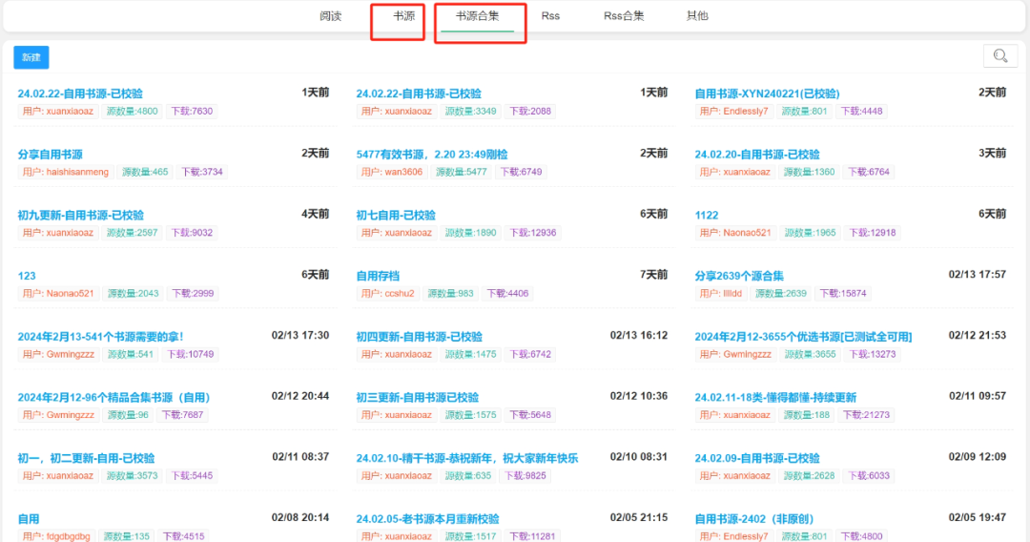Open the Rss合集 tab

coord(624,16)
